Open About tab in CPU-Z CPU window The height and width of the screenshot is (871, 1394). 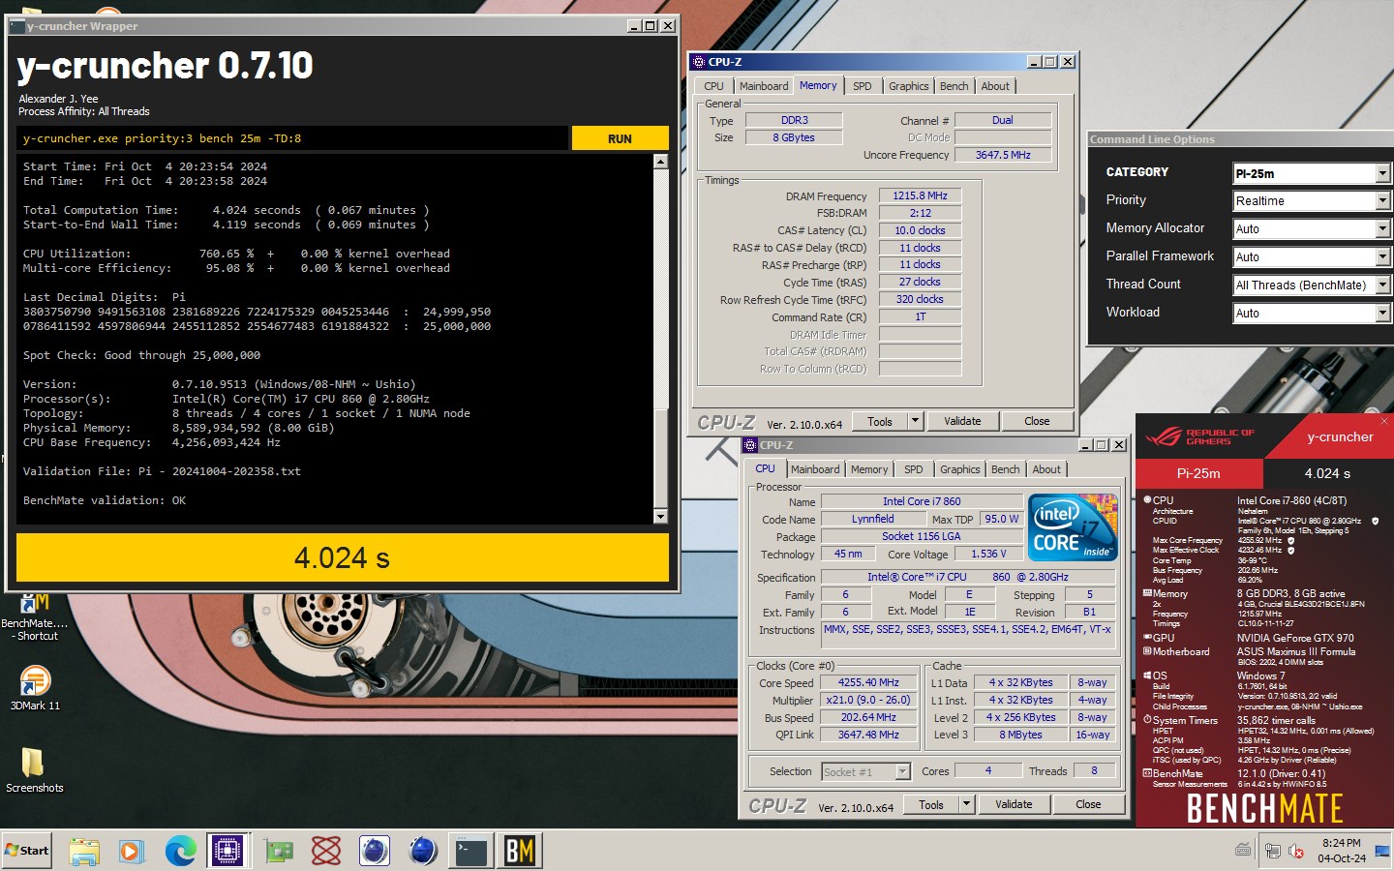coord(1045,469)
